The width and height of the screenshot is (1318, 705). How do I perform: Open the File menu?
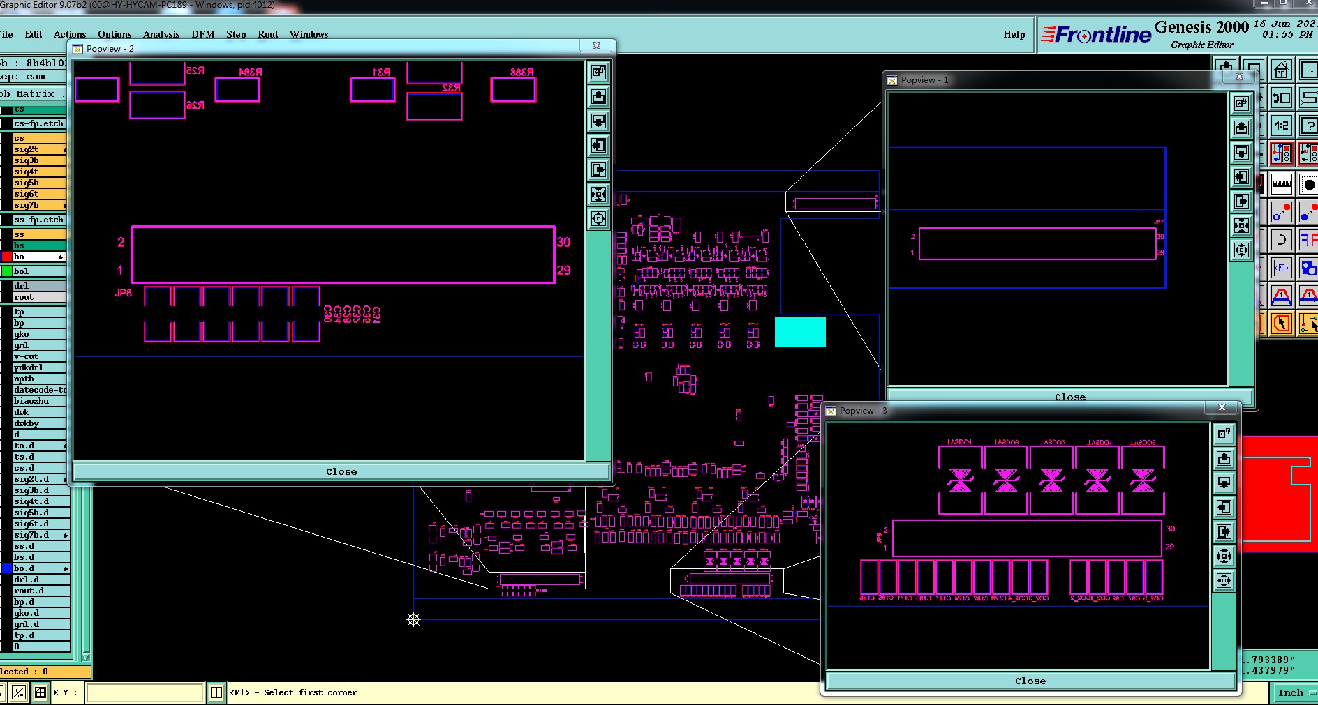click(6, 34)
